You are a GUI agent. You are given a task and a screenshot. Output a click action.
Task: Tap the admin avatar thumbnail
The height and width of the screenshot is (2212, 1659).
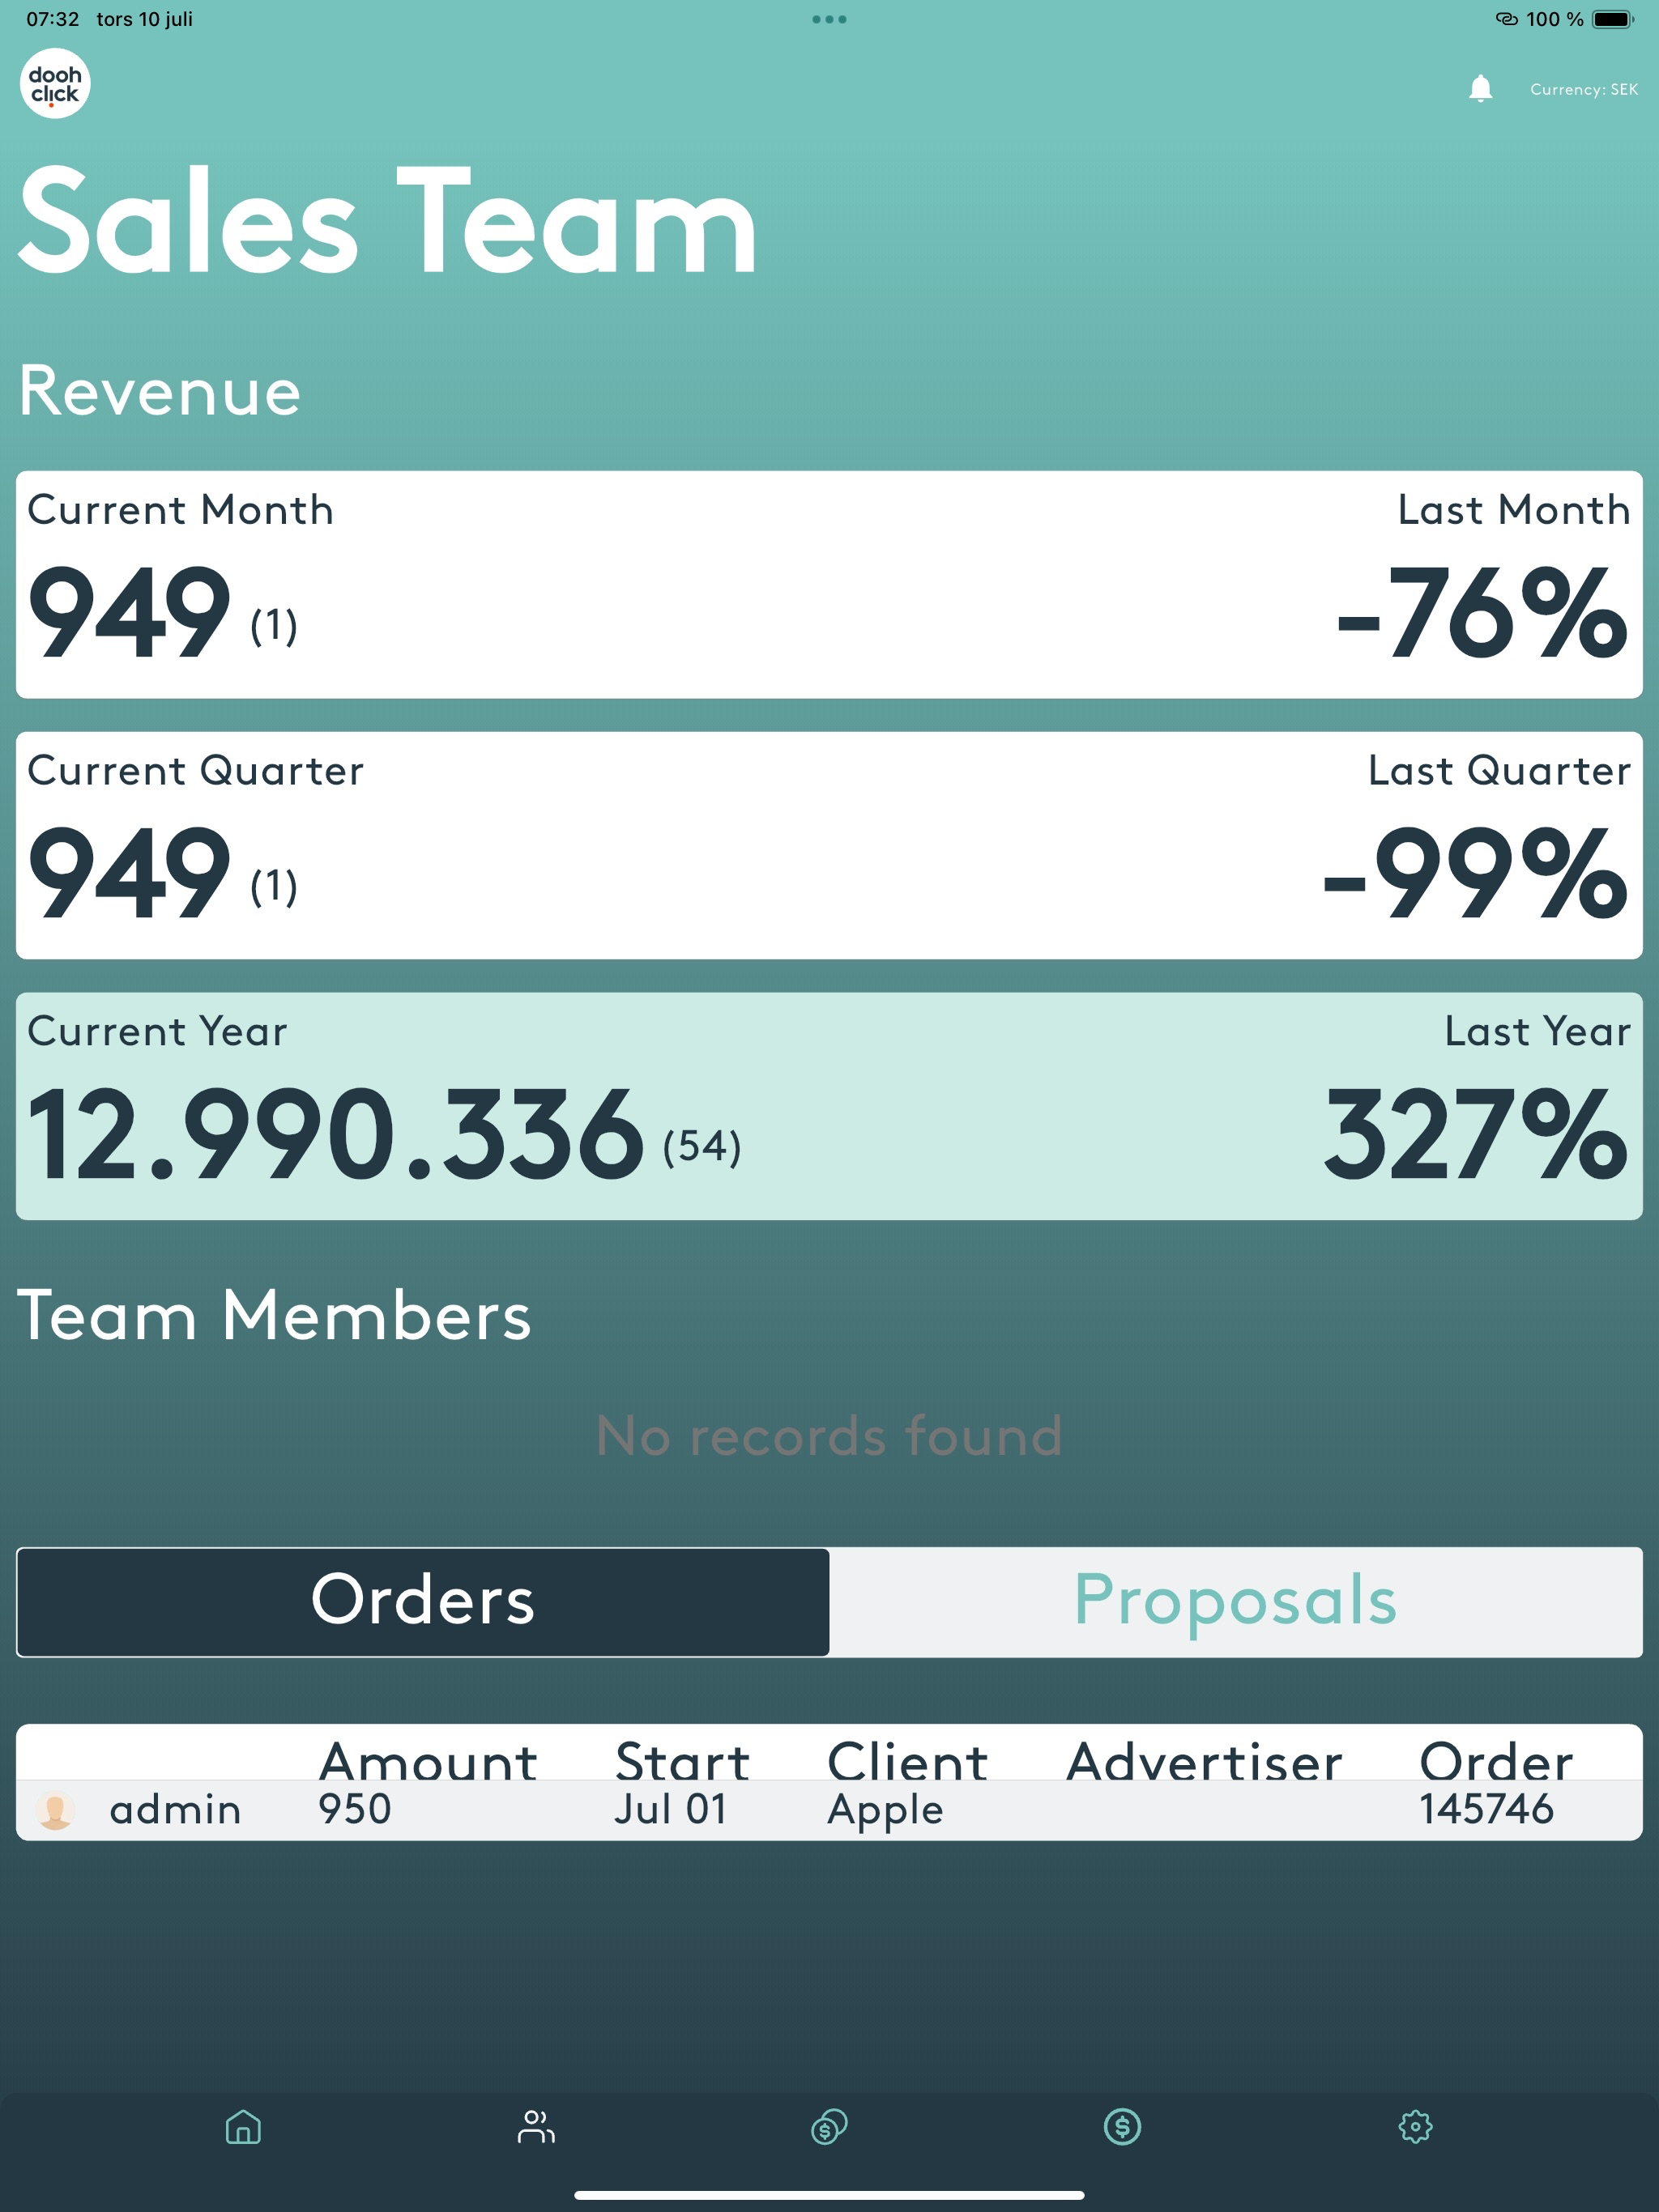(55, 1810)
